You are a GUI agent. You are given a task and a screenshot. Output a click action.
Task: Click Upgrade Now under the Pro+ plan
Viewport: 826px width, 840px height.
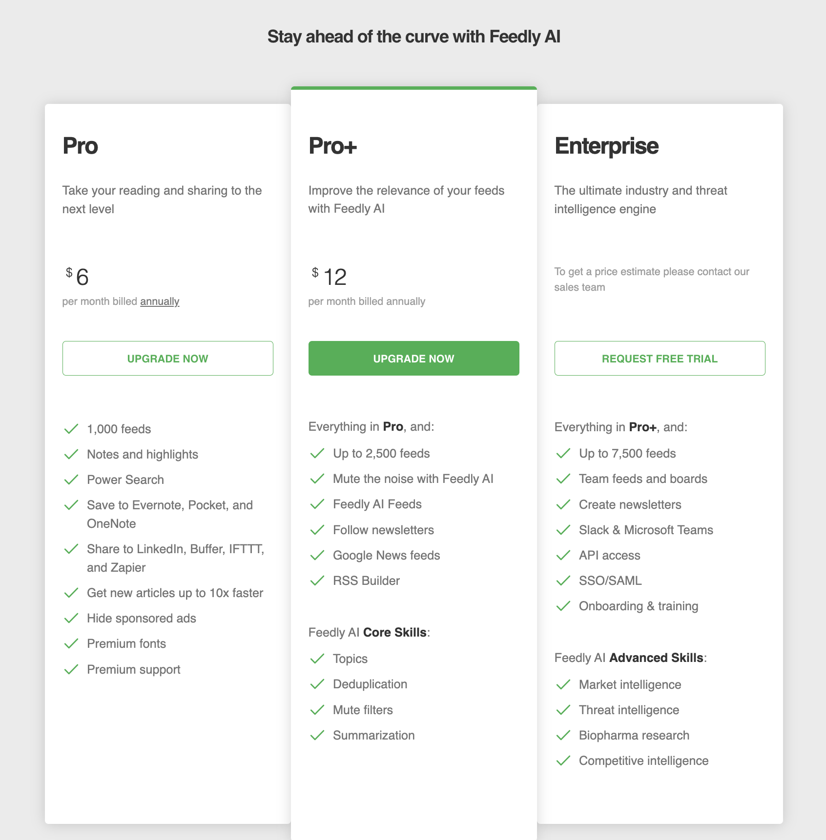pyautogui.click(x=413, y=358)
